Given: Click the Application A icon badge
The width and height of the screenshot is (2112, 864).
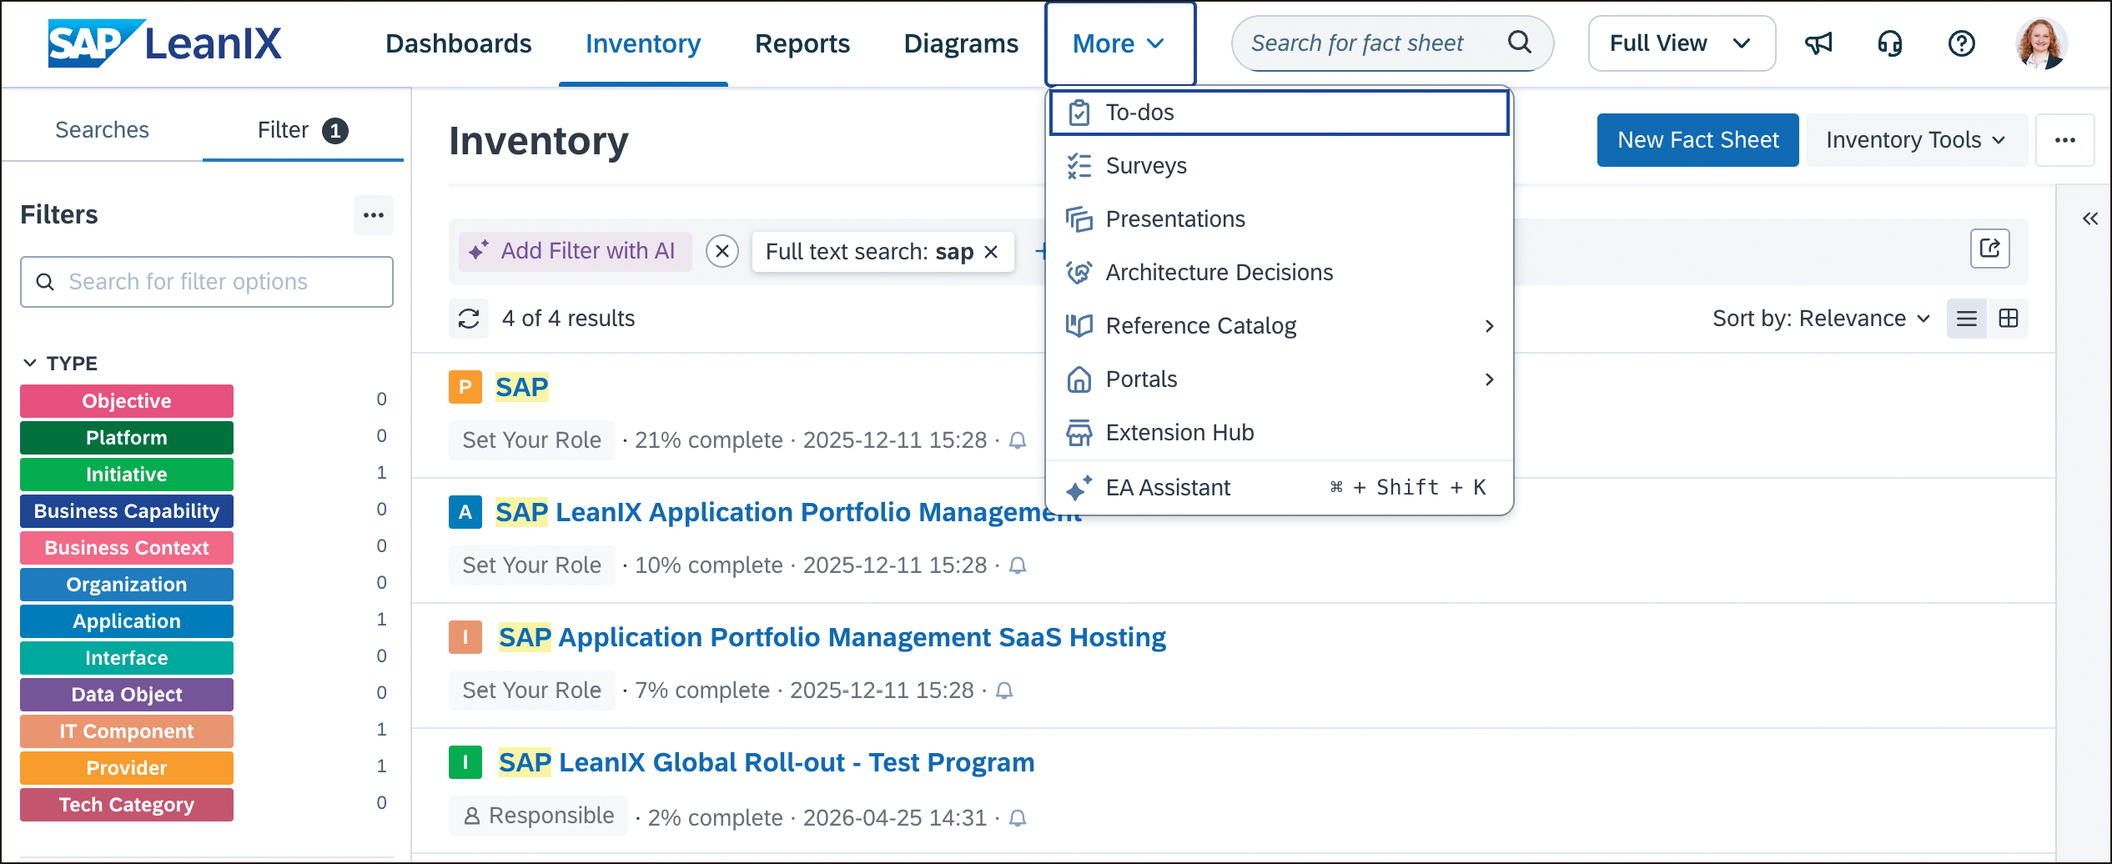Looking at the screenshot, I should point(465,512).
